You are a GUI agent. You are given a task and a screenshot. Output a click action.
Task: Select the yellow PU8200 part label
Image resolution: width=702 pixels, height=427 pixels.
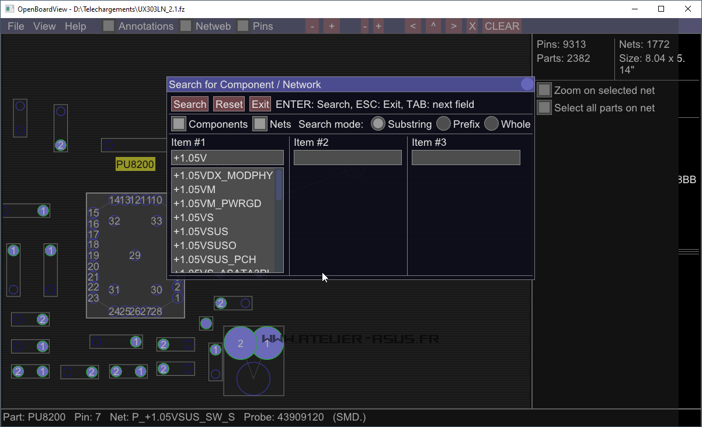135,164
